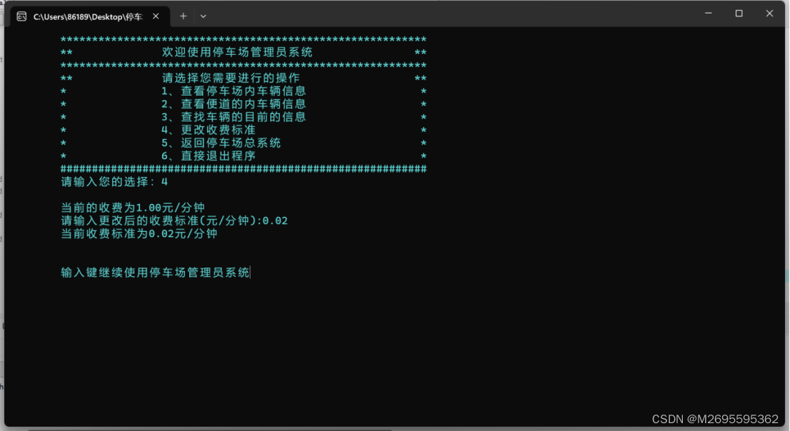This screenshot has width=790, height=431.
Task: Close the terminal window
Action: pyautogui.click(x=769, y=14)
